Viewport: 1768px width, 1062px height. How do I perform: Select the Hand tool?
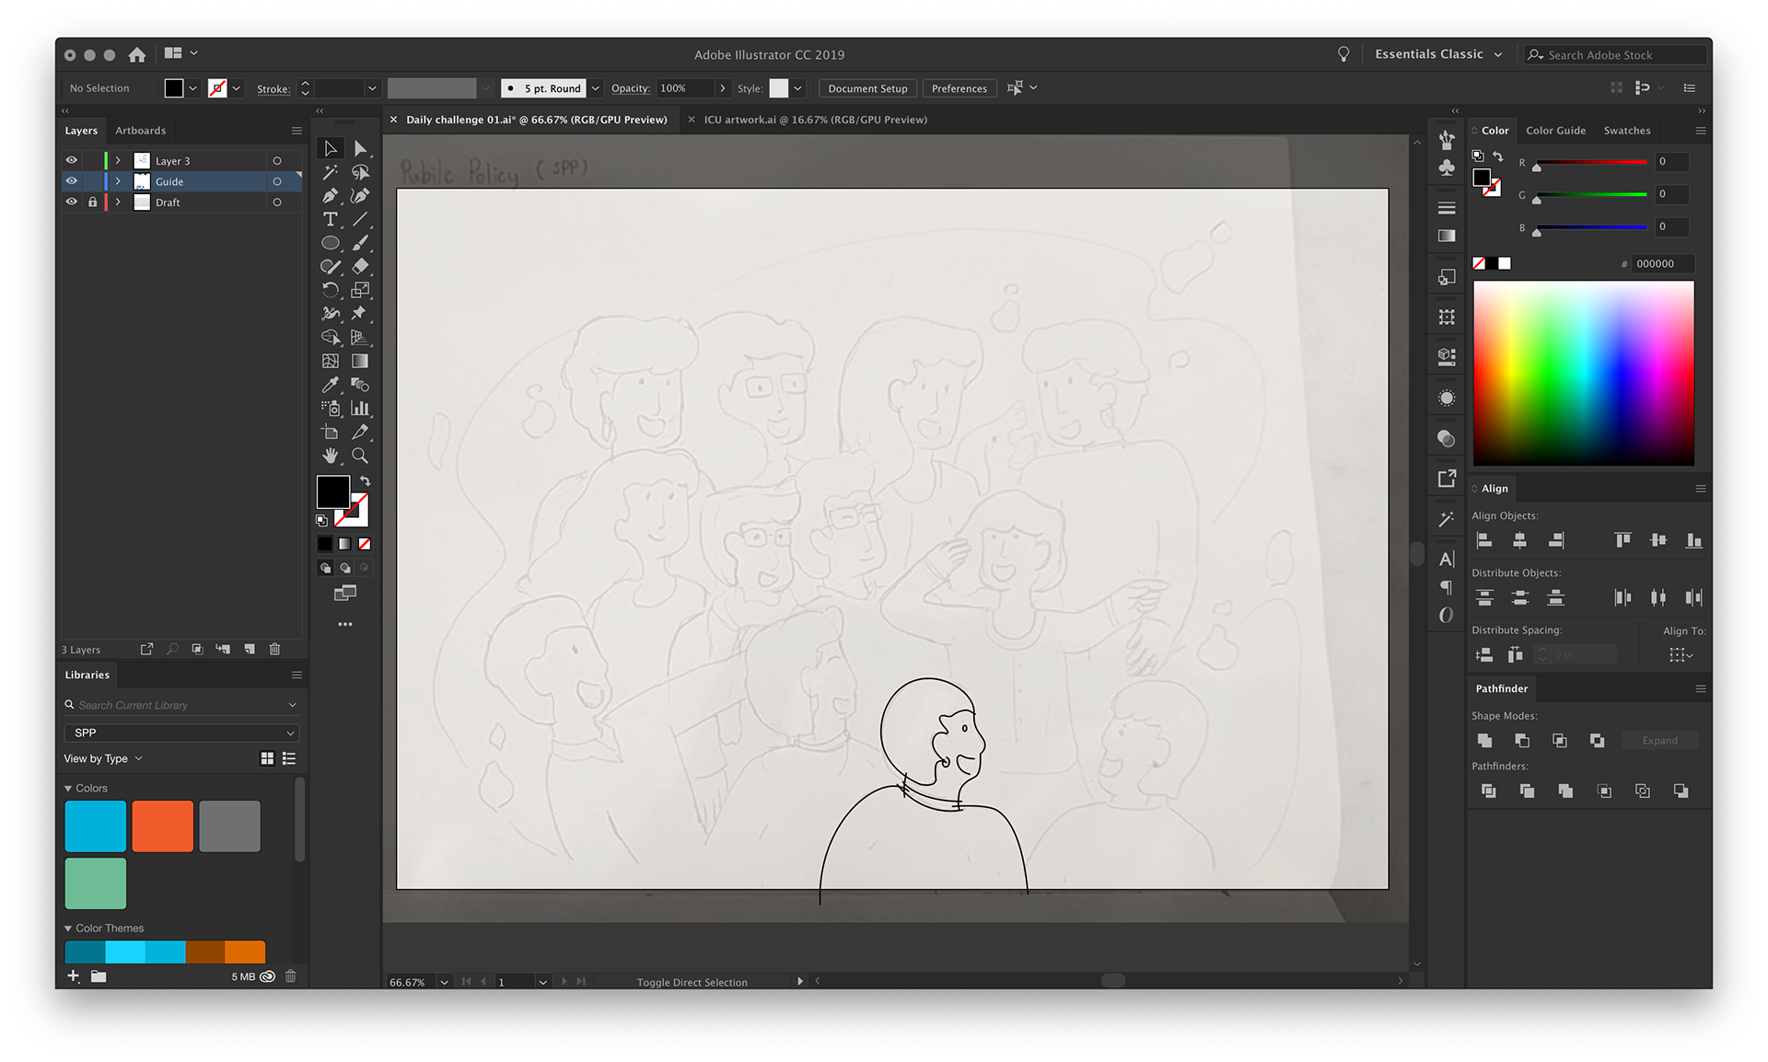pyautogui.click(x=330, y=456)
